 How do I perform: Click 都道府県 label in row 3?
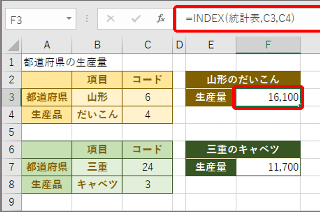[x=47, y=97]
